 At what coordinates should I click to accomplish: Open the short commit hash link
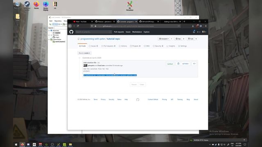point(185,64)
